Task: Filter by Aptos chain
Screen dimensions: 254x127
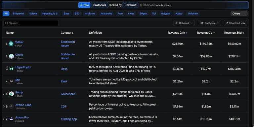Action: [x=179, y=14]
